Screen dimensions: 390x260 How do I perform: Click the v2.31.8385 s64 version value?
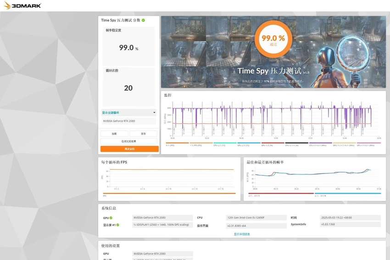256,226
